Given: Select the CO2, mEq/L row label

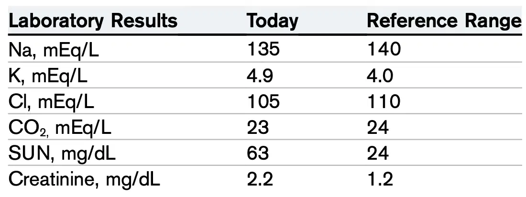Looking at the screenshot, I should coord(60,128).
